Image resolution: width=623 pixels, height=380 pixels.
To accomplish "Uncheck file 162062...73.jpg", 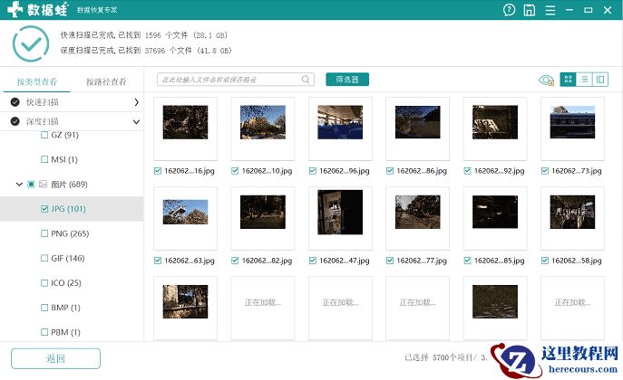I will [x=545, y=171].
